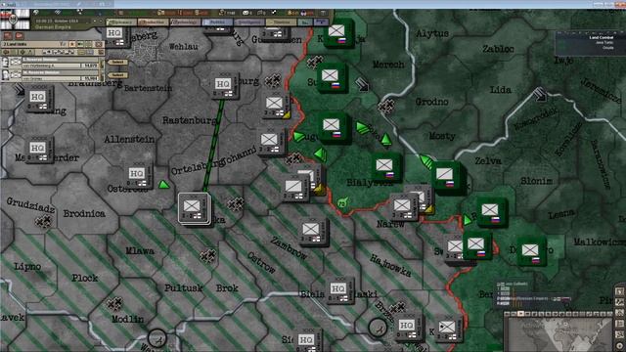Click the Mlawa province label
Viewport: 626px width, 352px height.
point(140,250)
